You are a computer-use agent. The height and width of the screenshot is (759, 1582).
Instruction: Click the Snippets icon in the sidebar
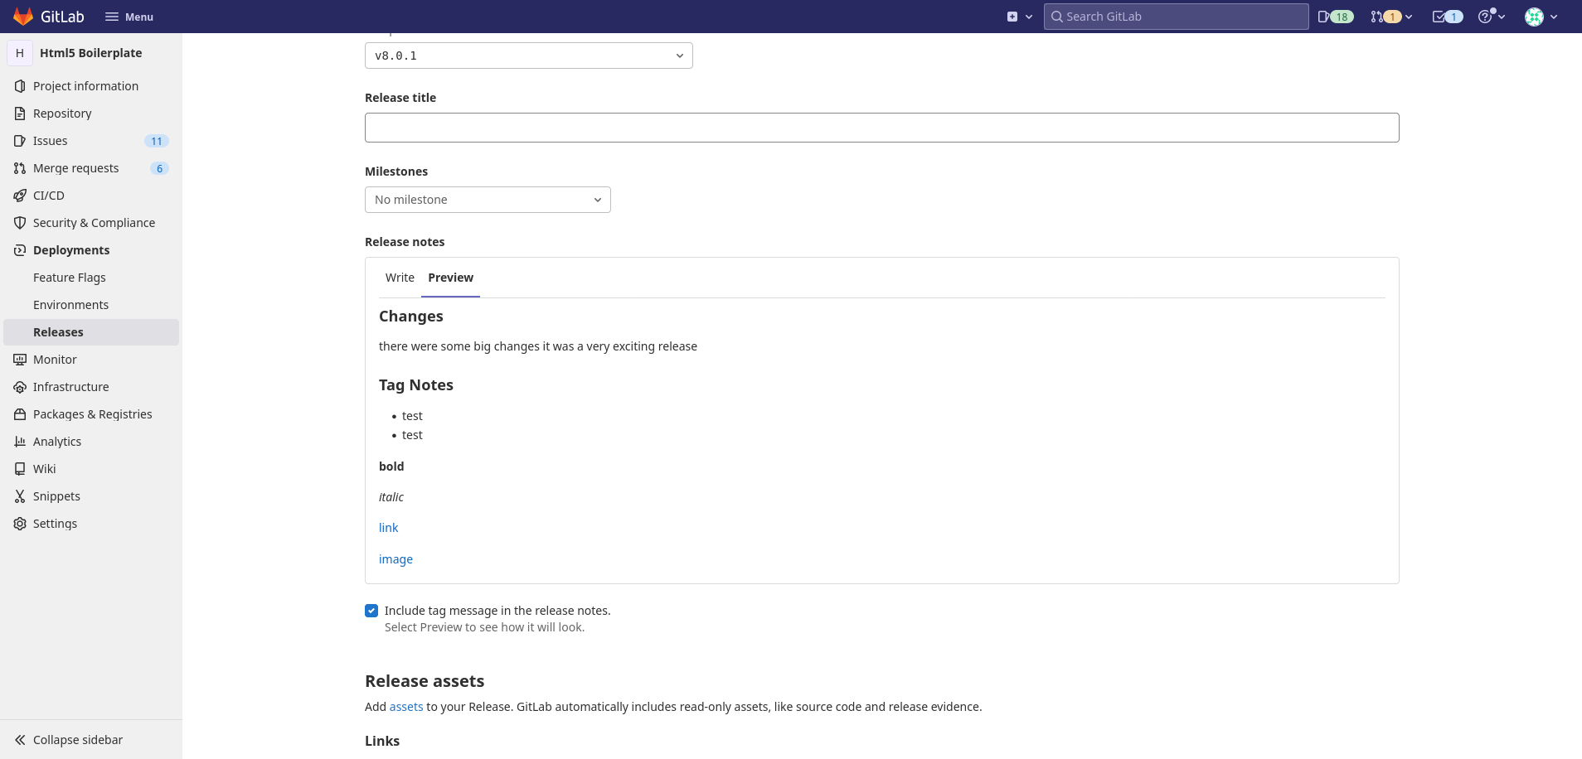coord(19,496)
